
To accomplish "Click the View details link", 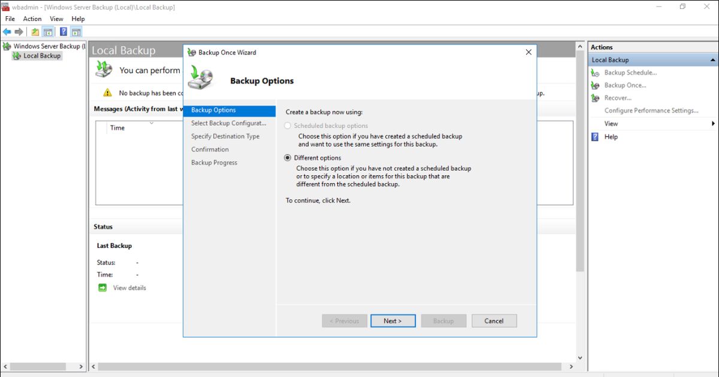I will click(129, 288).
